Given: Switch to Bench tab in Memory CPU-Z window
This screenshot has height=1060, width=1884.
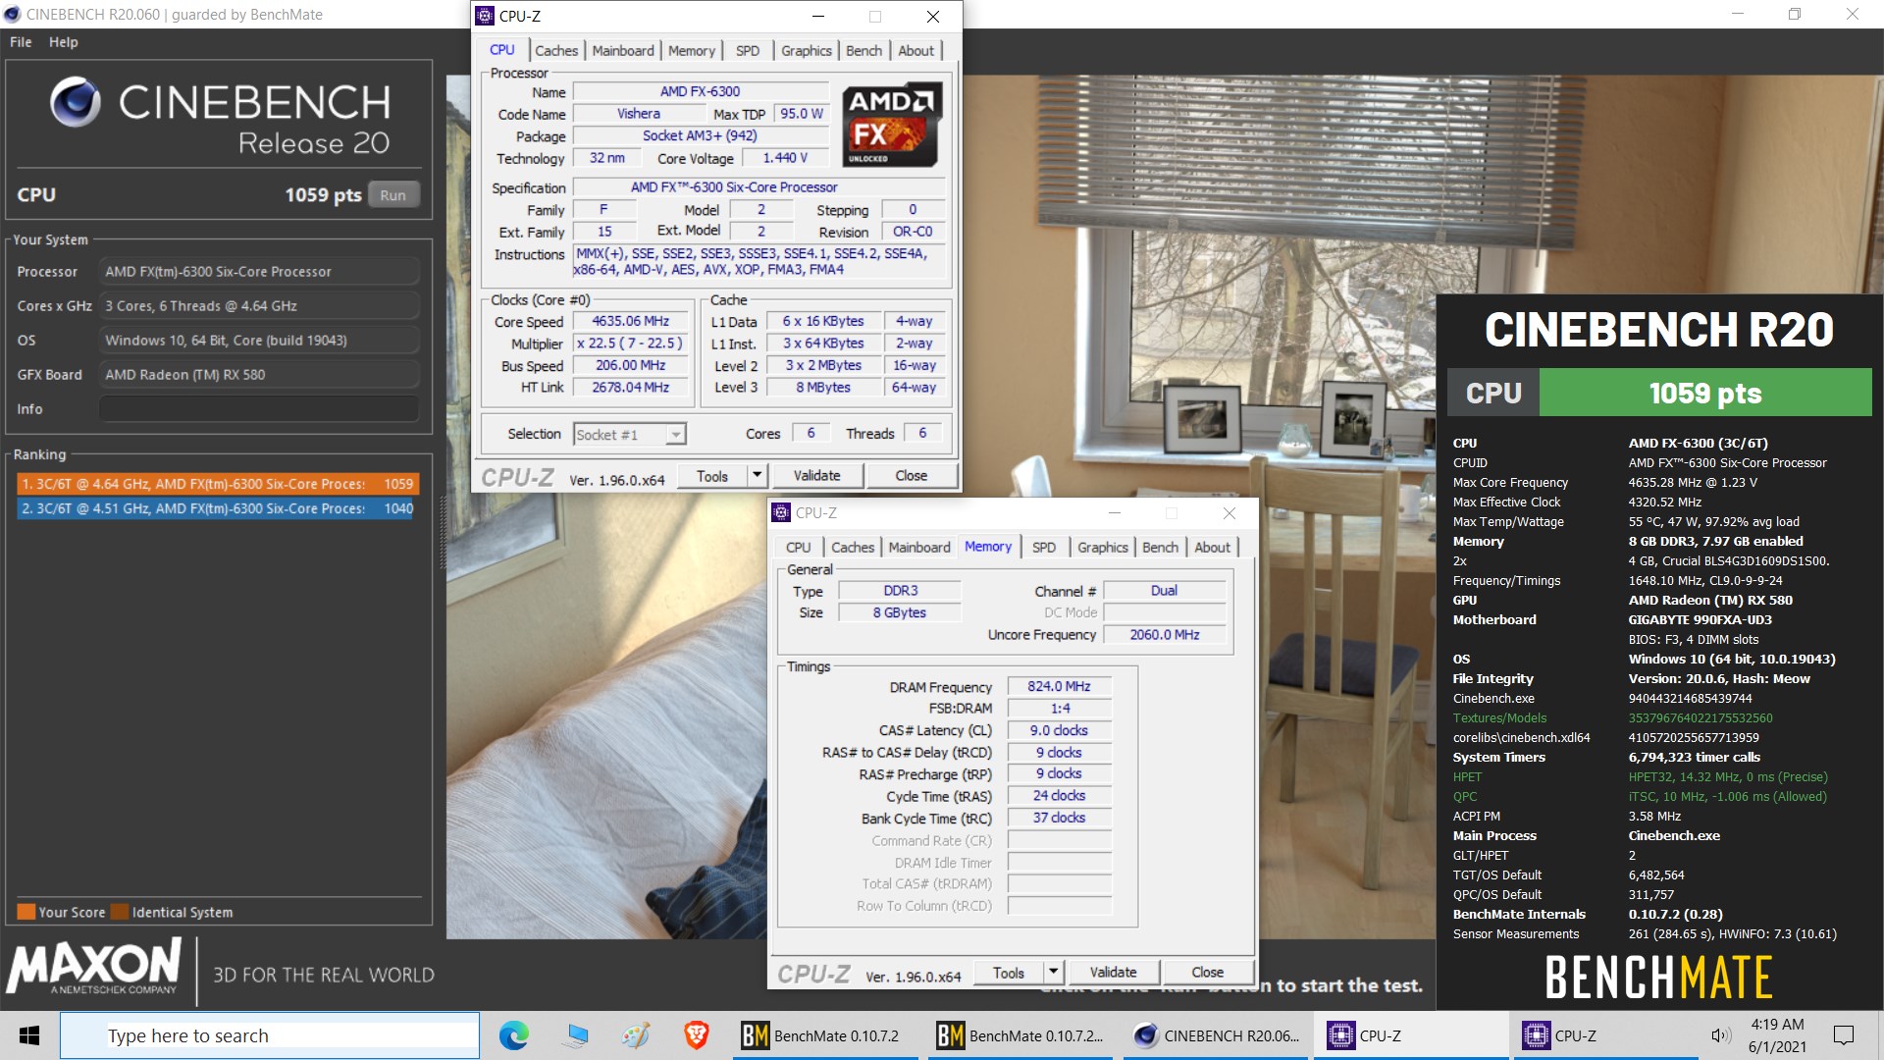Looking at the screenshot, I should (1161, 548).
